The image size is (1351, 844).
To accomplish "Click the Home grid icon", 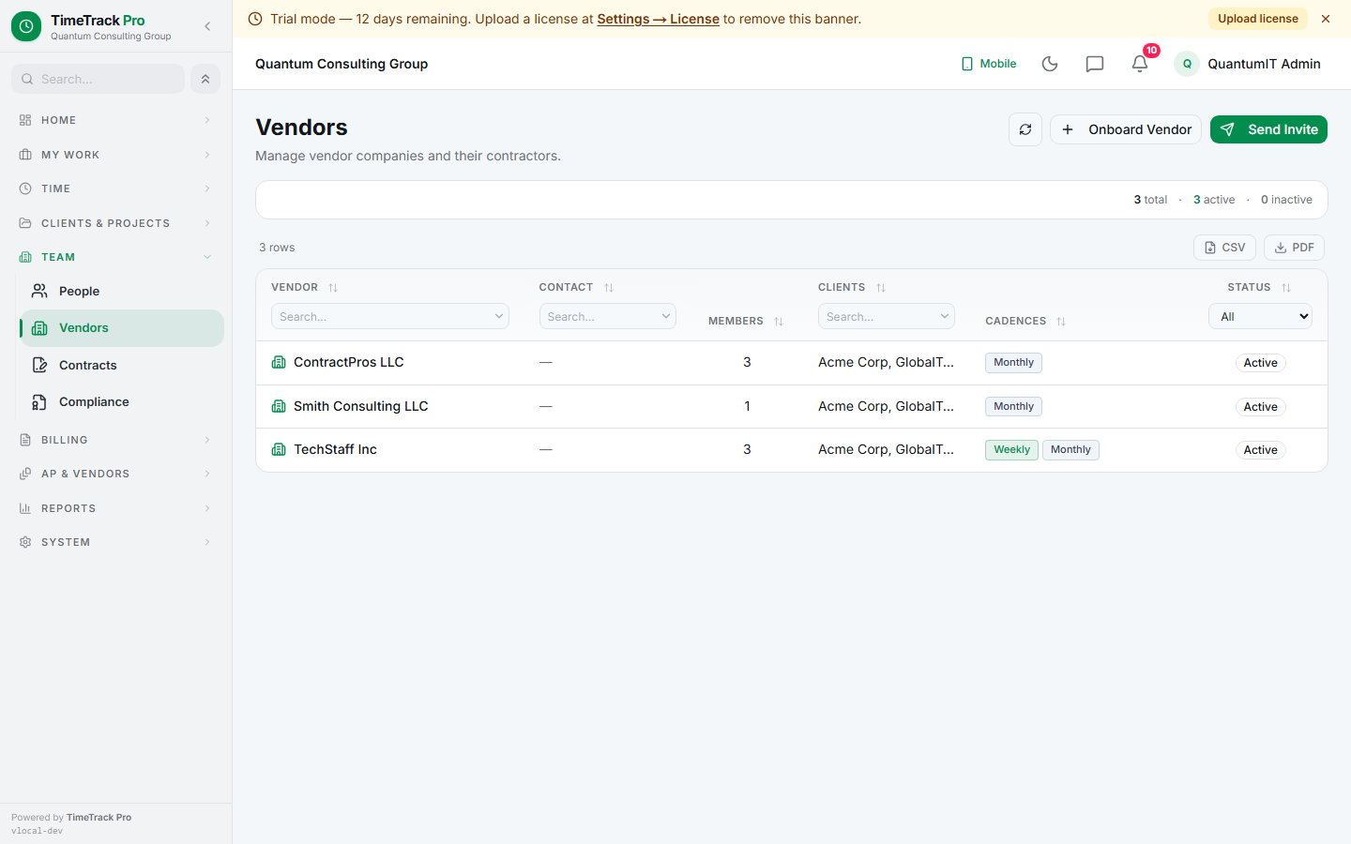I will [25, 120].
